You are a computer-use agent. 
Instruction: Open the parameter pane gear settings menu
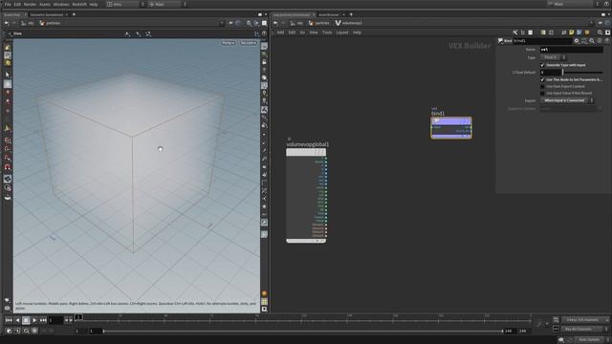pyautogui.click(x=577, y=41)
